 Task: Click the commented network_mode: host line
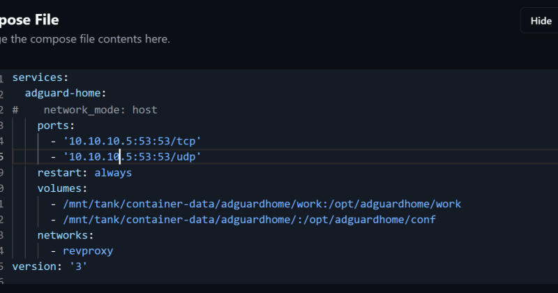click(x=84, y=110)
